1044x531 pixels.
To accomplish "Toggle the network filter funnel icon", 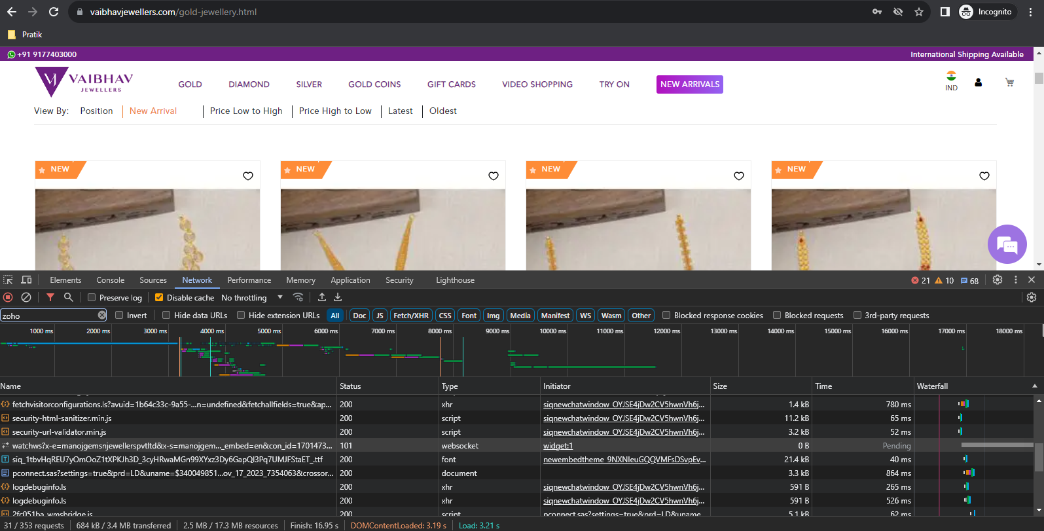I will [50, 297].
